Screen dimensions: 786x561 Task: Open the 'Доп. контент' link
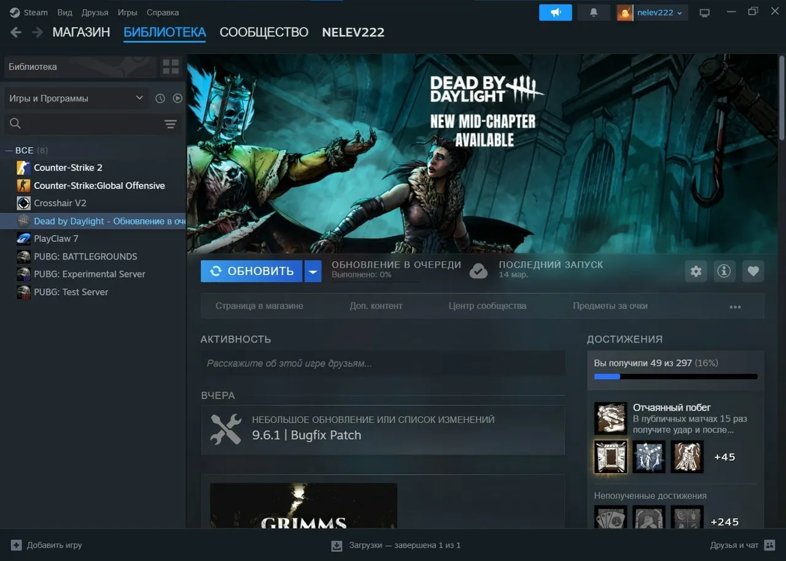click(376, 306)
